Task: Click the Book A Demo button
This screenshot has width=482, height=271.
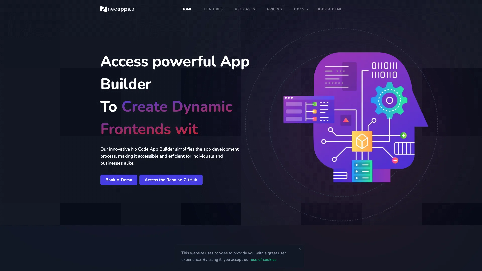Action: 118,180
